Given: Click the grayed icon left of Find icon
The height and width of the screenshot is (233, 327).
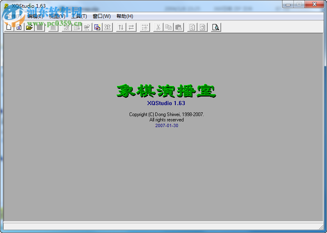Looking at the screenshot, I should tap(202, 27).
